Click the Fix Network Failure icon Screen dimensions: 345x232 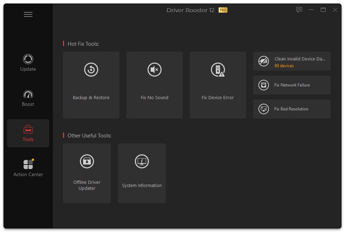click(x=264, y=85)
